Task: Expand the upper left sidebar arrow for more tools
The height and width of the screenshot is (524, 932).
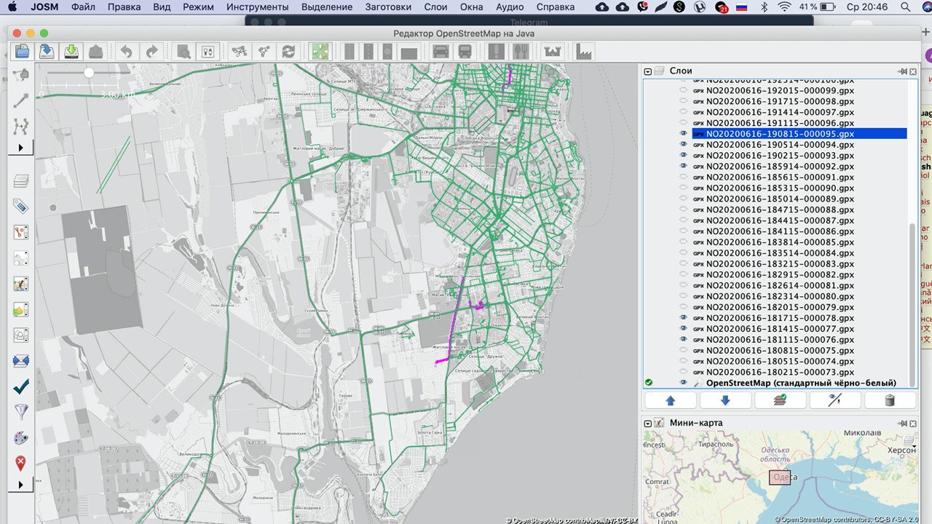Action: click(21, 148)
